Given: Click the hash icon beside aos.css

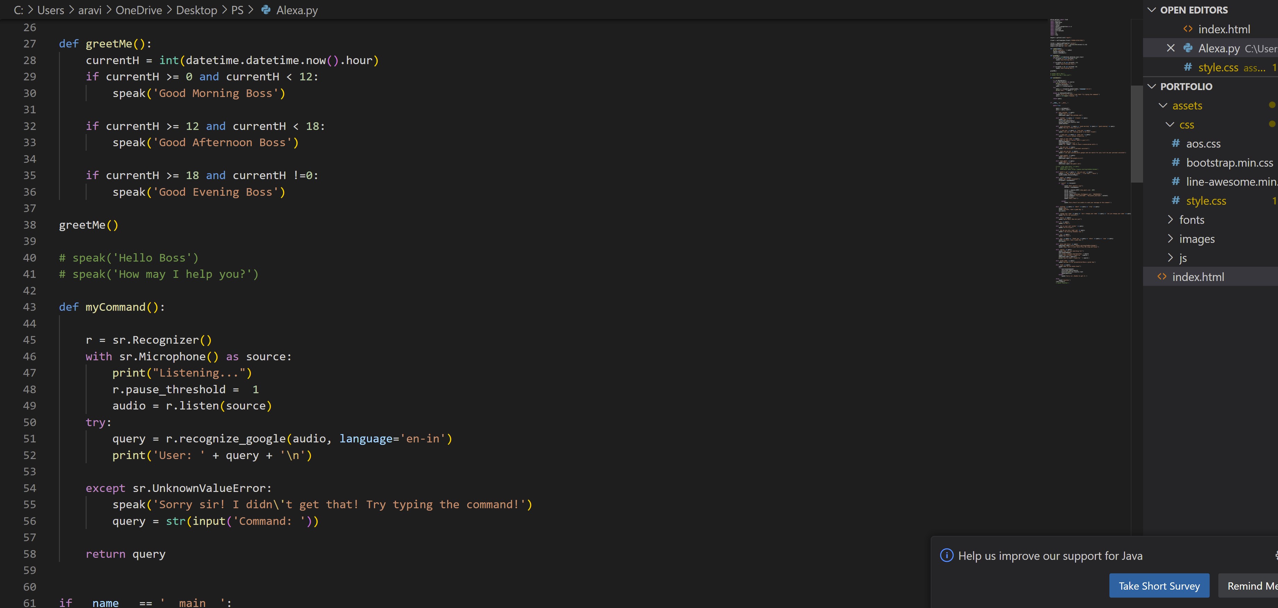Looking at the screenshot, I should point(1175,144).
